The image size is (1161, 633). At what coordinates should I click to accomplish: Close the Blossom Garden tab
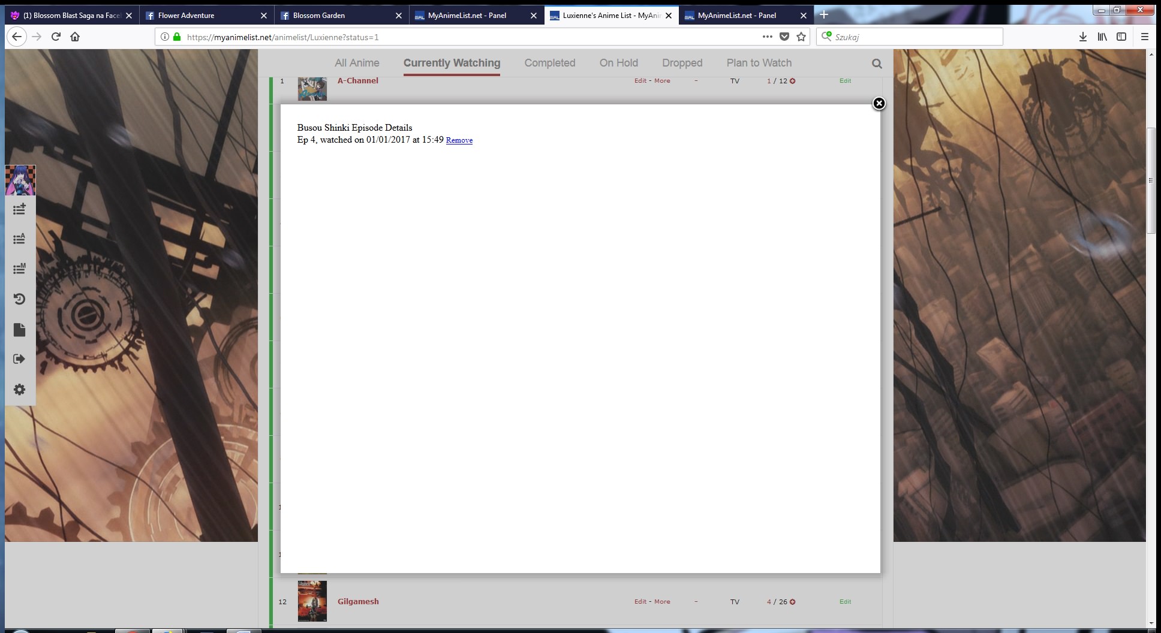399,16
